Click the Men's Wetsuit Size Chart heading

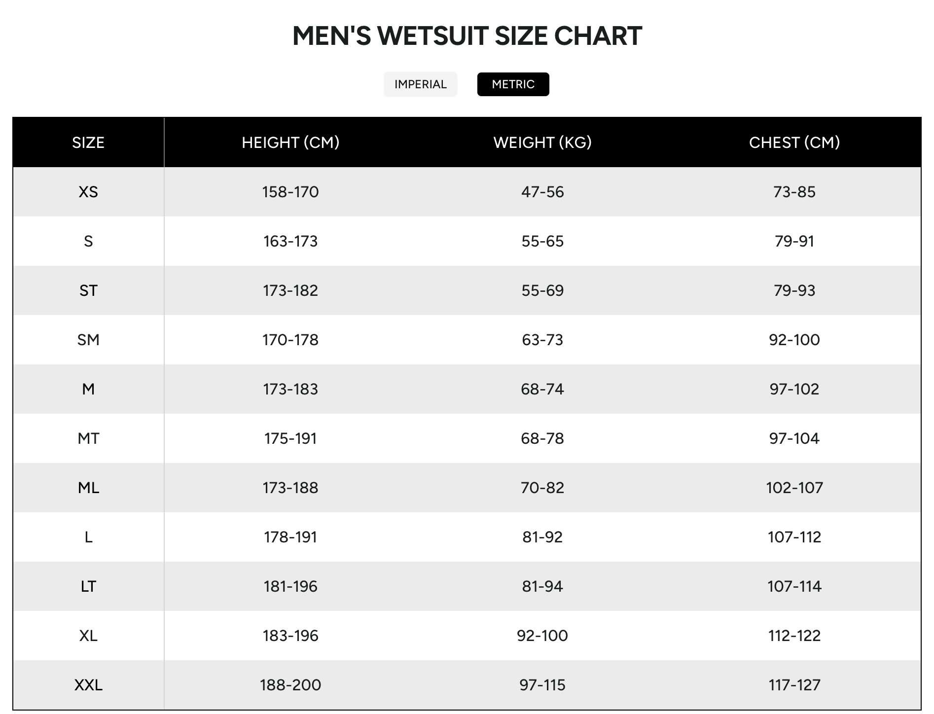(x=467, y=36)
